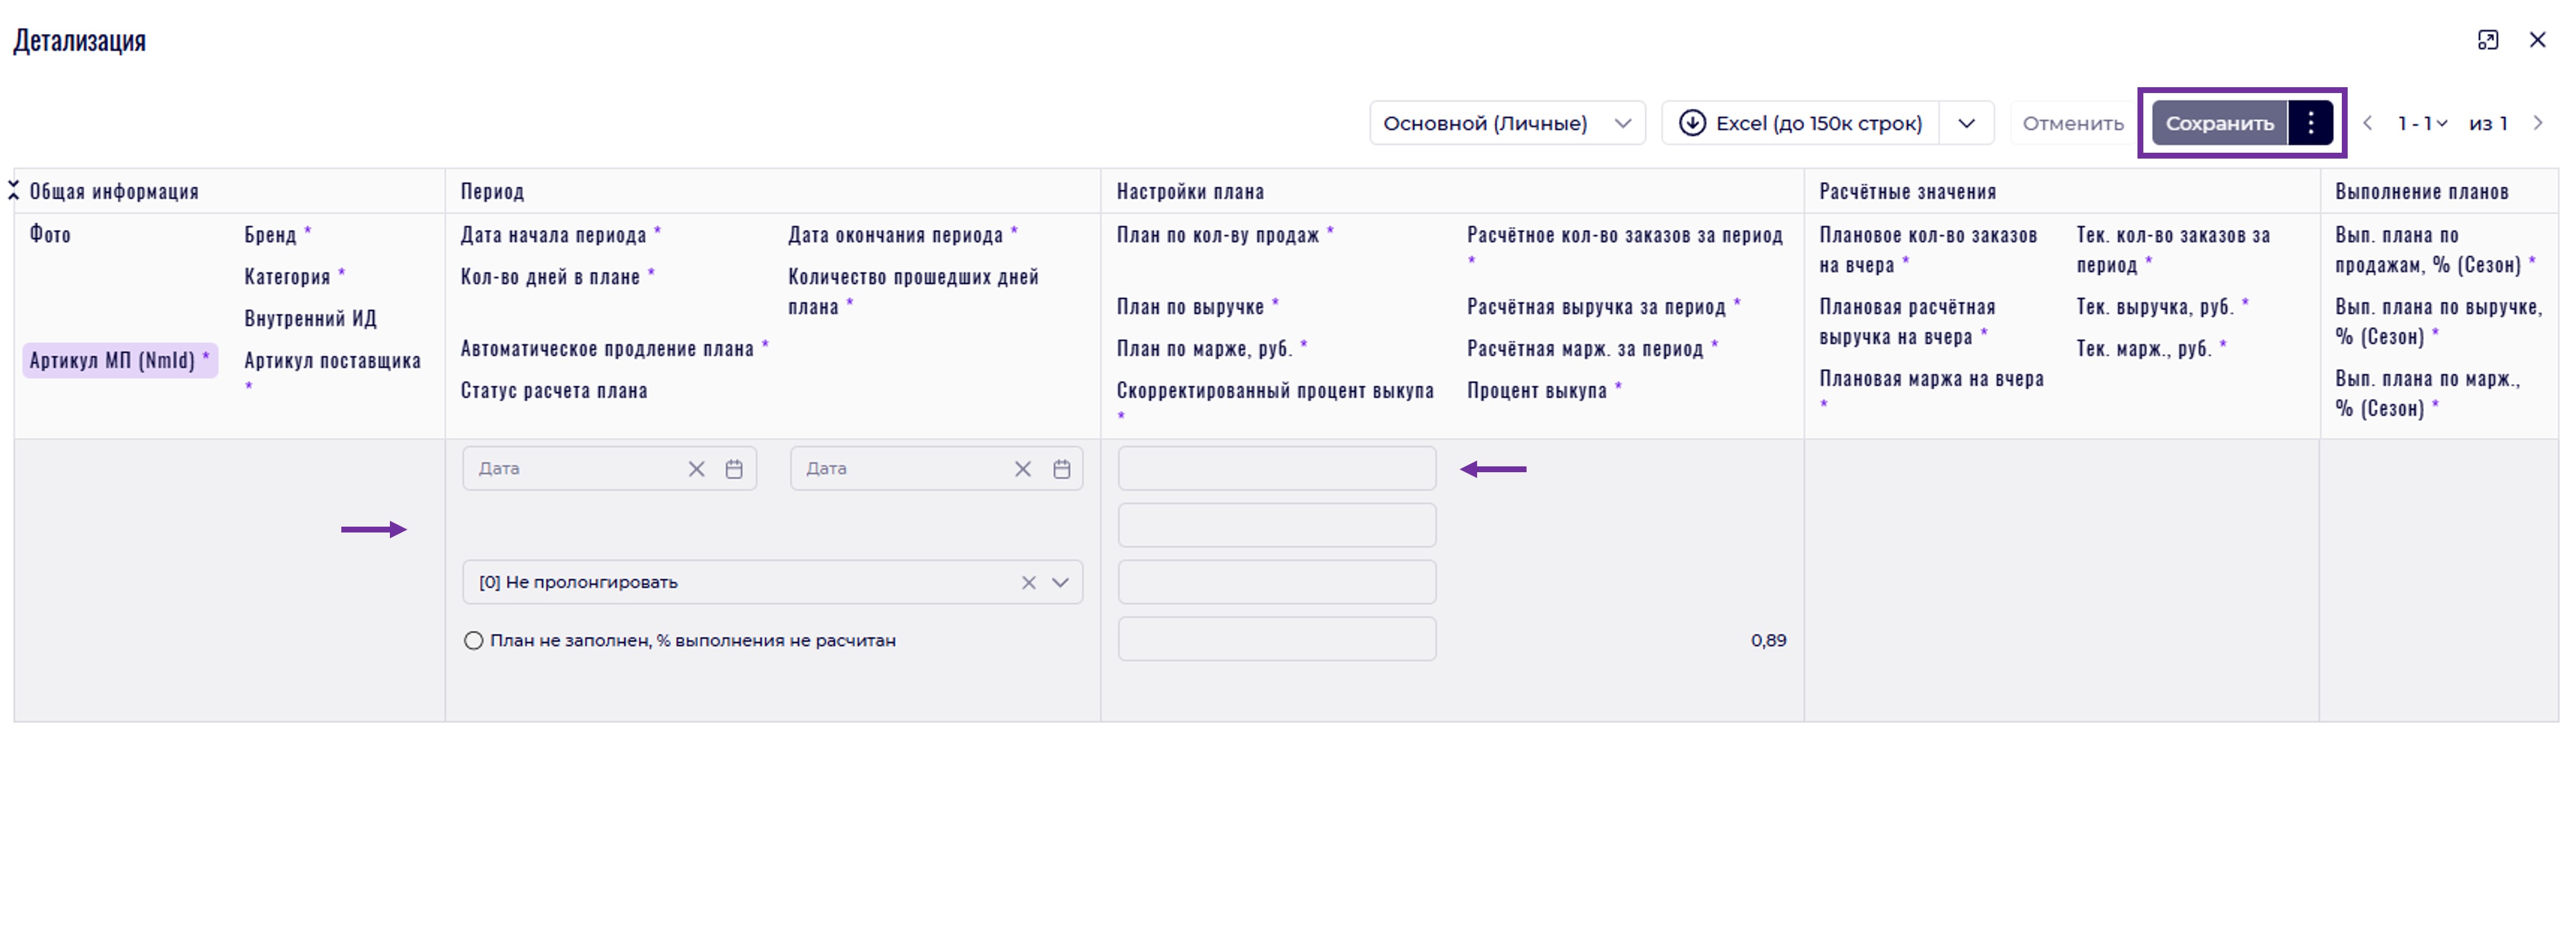Go to the next page arrow
The image size is (2576, 938).
pos(2538,123)
